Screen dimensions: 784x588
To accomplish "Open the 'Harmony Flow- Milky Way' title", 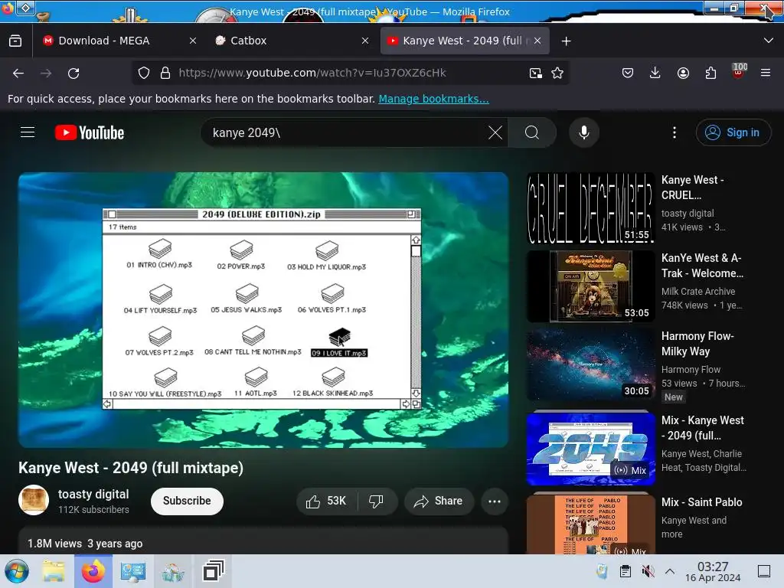I will pos(697,344).
